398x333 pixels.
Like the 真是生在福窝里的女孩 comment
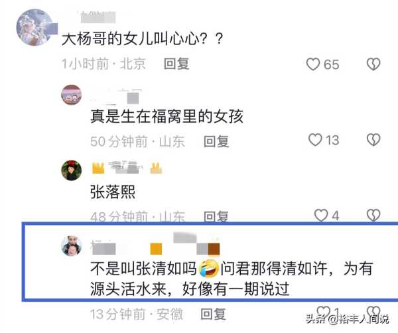pyautogui.click(x=315, y=140)
